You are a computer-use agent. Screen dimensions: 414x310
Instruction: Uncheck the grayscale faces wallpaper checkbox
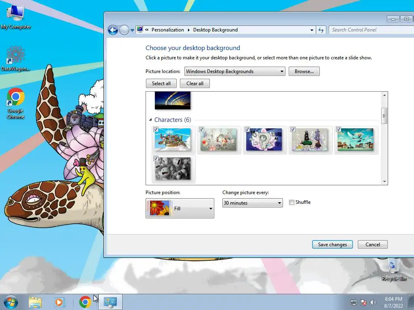pos(156,158)
